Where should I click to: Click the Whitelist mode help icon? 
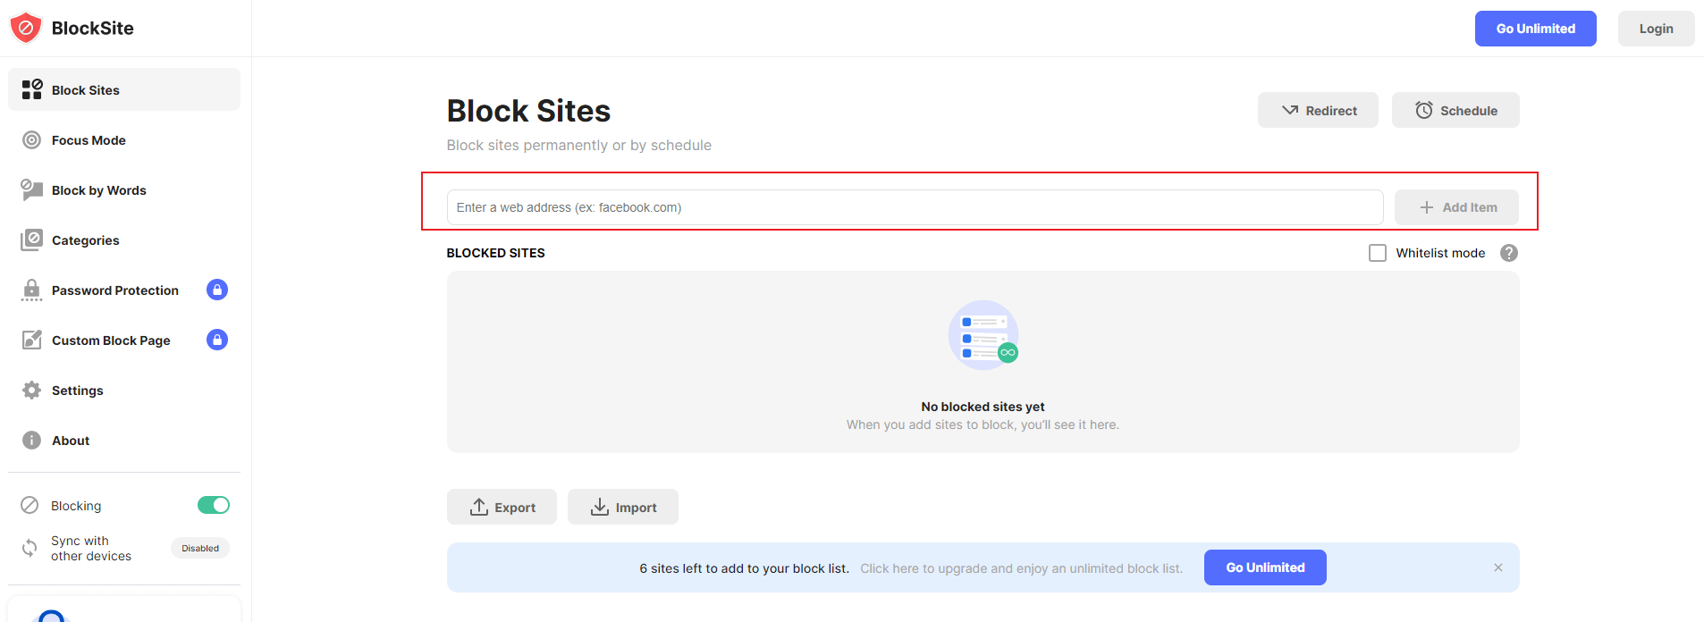coord(1509,253)
